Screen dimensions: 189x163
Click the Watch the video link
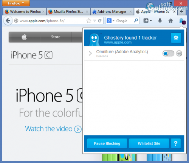[53, 129]
